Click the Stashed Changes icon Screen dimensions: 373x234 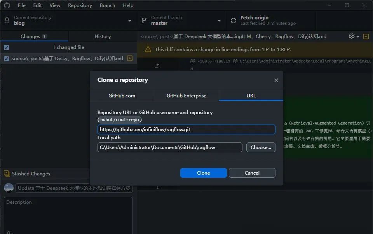(7, 173)
